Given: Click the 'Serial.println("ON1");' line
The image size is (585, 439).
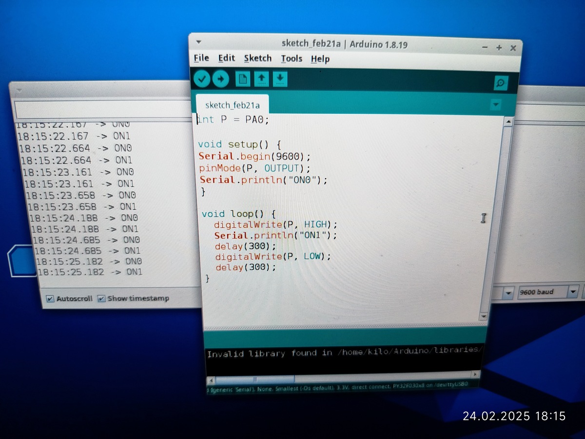Looking at the screenshot, I should tap(275, 235).
